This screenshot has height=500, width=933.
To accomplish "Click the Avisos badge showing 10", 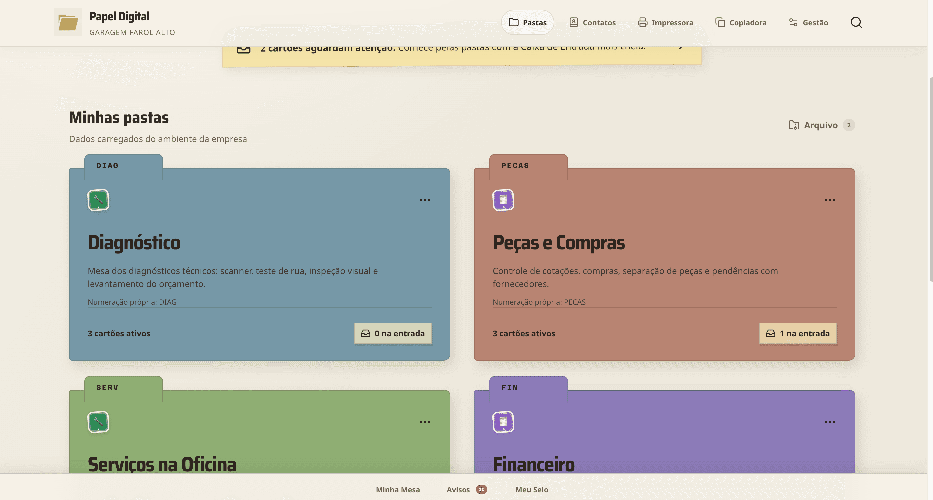I will (x=481, y=489).
